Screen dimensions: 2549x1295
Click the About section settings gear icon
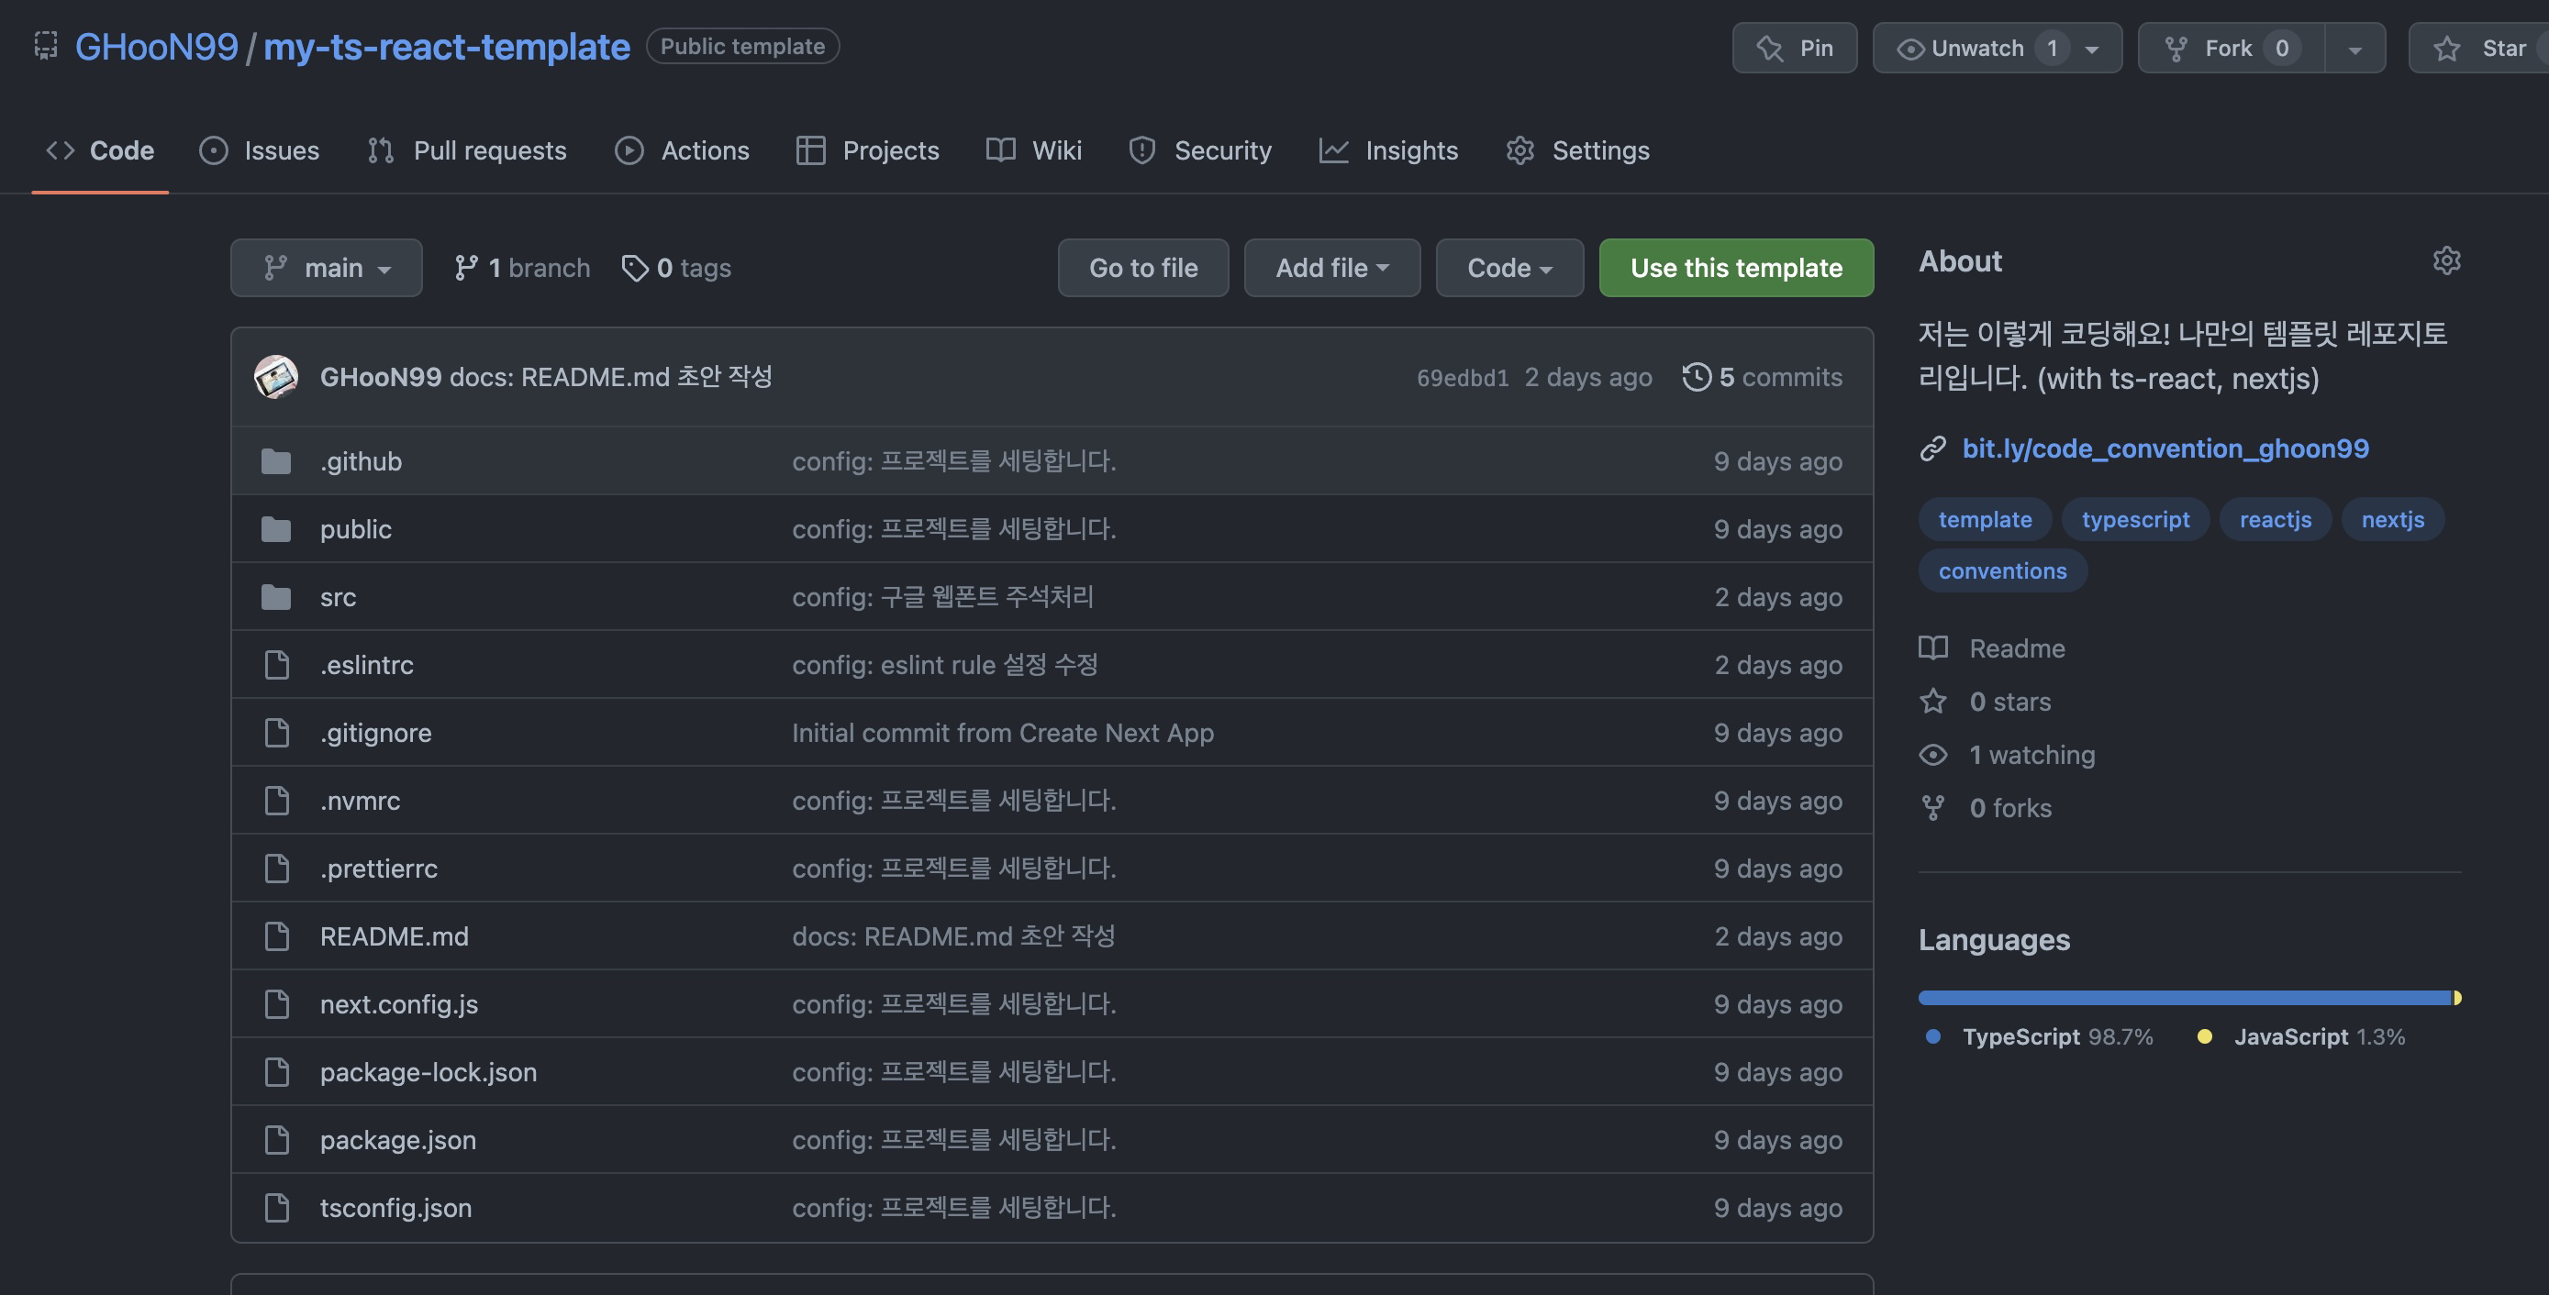2446,261
